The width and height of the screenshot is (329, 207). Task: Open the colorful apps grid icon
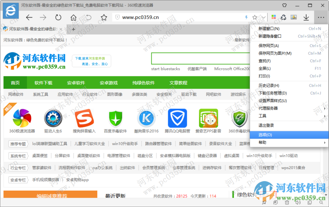273,17
